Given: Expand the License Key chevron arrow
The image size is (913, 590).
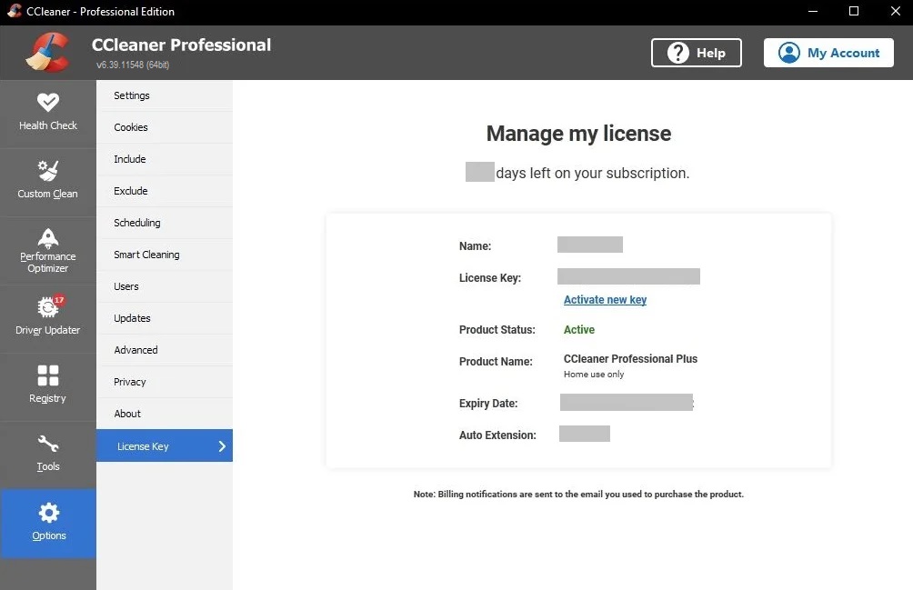Looking at the screenshot, I should click(x=222, y=446).
